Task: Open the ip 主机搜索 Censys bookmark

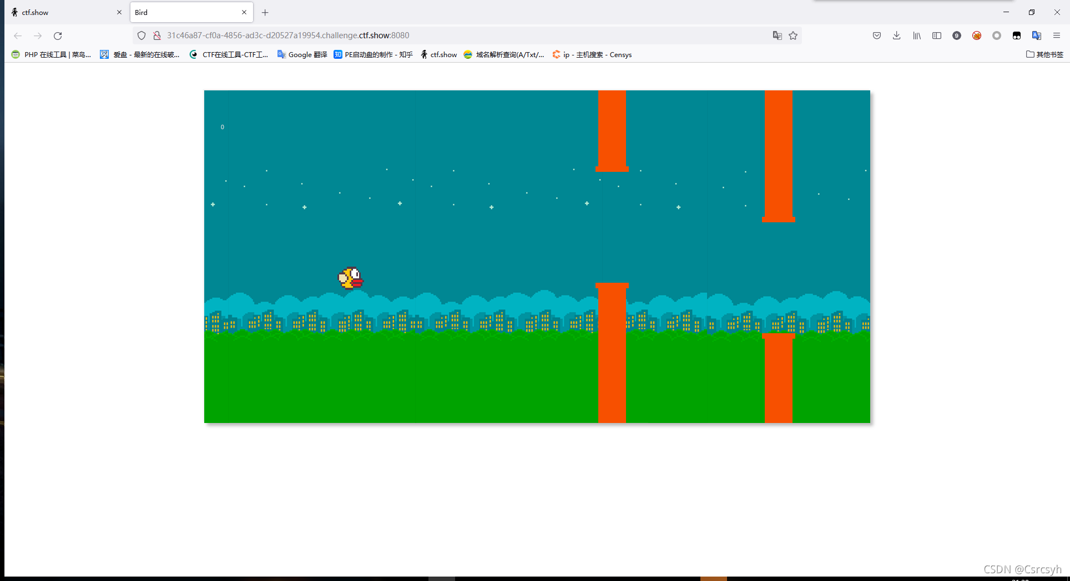Action: pos(592,54)
